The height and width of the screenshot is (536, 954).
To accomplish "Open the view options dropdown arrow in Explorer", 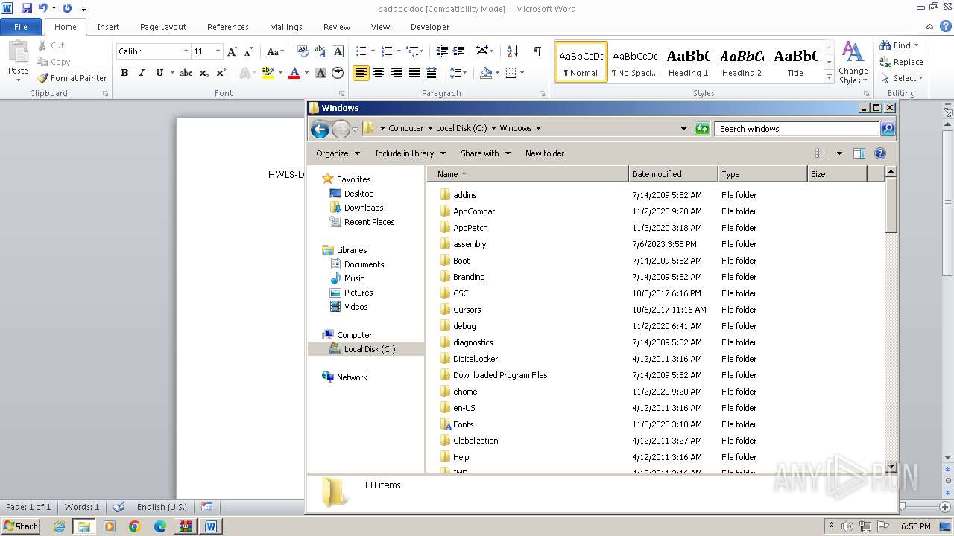I will pyautogui.click(x=839, y=153).
